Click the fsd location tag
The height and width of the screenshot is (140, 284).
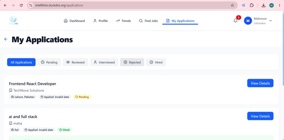click(x=15, y=130)
